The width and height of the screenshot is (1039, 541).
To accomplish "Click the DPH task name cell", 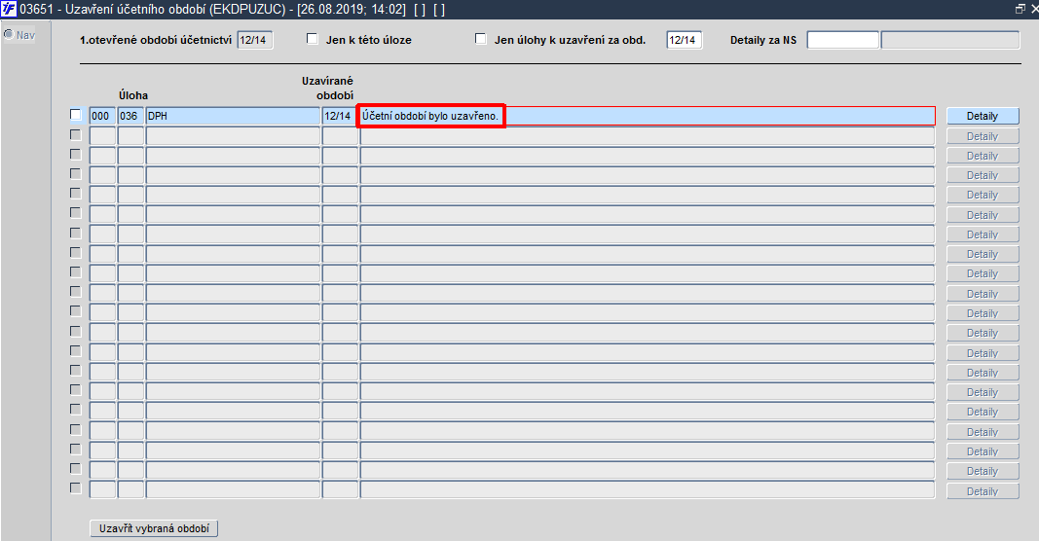I will pyautogui.click(x=233, y=116).
